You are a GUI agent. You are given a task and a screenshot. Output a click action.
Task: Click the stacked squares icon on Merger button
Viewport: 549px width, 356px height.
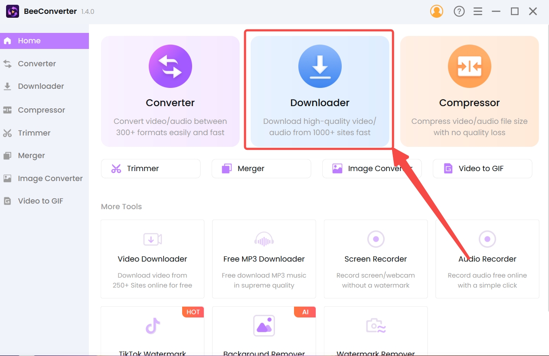pos(227,168)
